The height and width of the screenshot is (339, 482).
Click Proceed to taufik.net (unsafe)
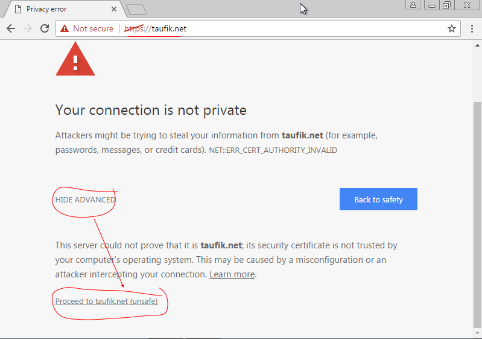(x=106, y=301)
